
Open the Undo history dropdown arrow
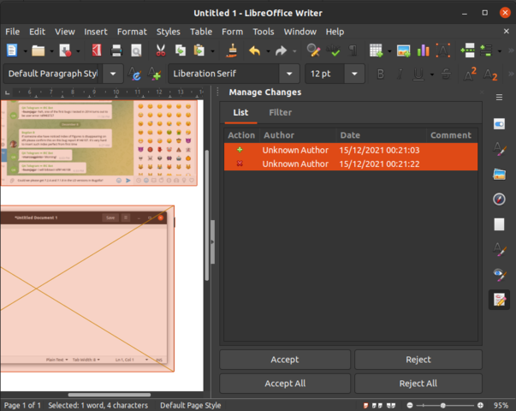pos(268,51)
